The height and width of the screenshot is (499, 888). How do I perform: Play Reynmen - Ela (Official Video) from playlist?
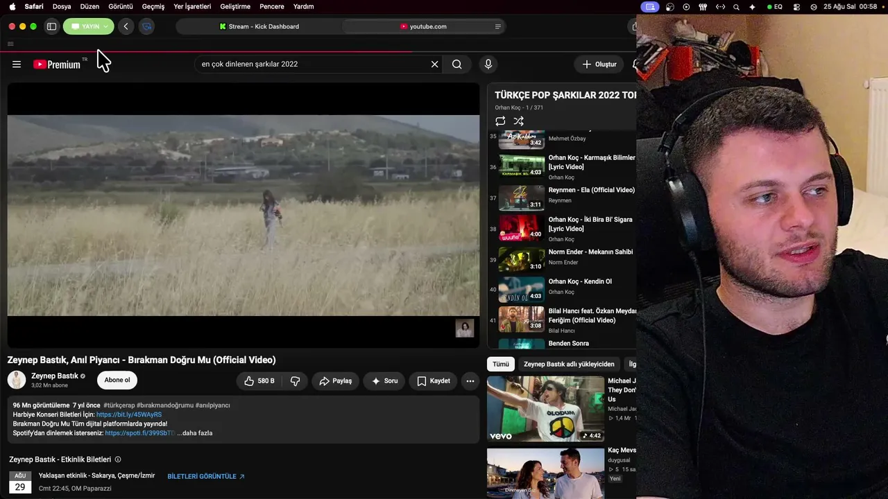tap(562, 197)
